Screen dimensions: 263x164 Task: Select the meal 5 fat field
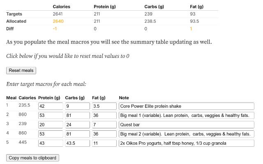(104, 143)
